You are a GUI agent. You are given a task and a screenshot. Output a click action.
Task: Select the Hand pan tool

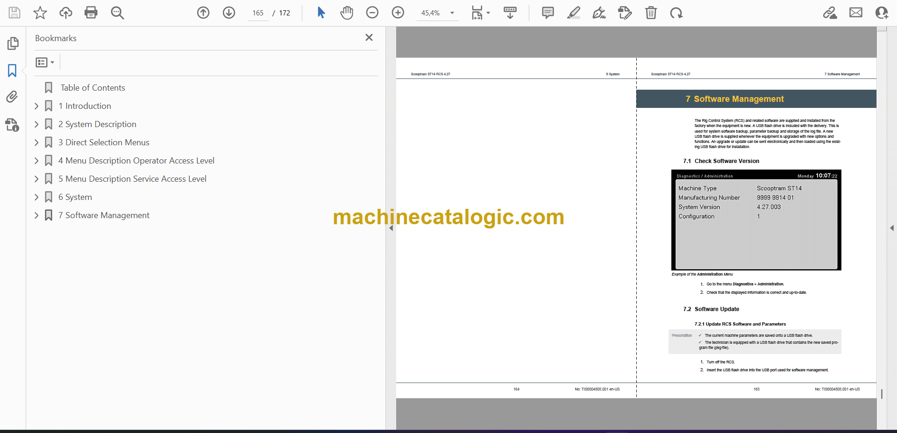coord(347,13)
